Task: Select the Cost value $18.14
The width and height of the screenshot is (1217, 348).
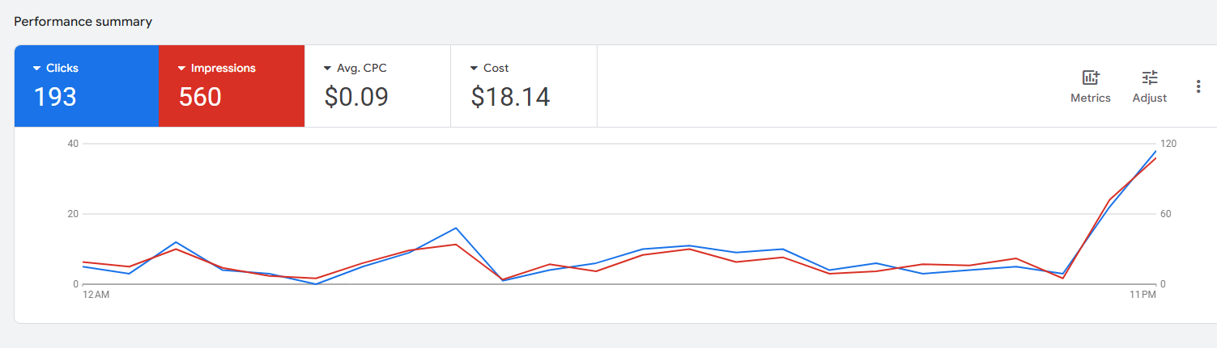Action: coord(510,97)
